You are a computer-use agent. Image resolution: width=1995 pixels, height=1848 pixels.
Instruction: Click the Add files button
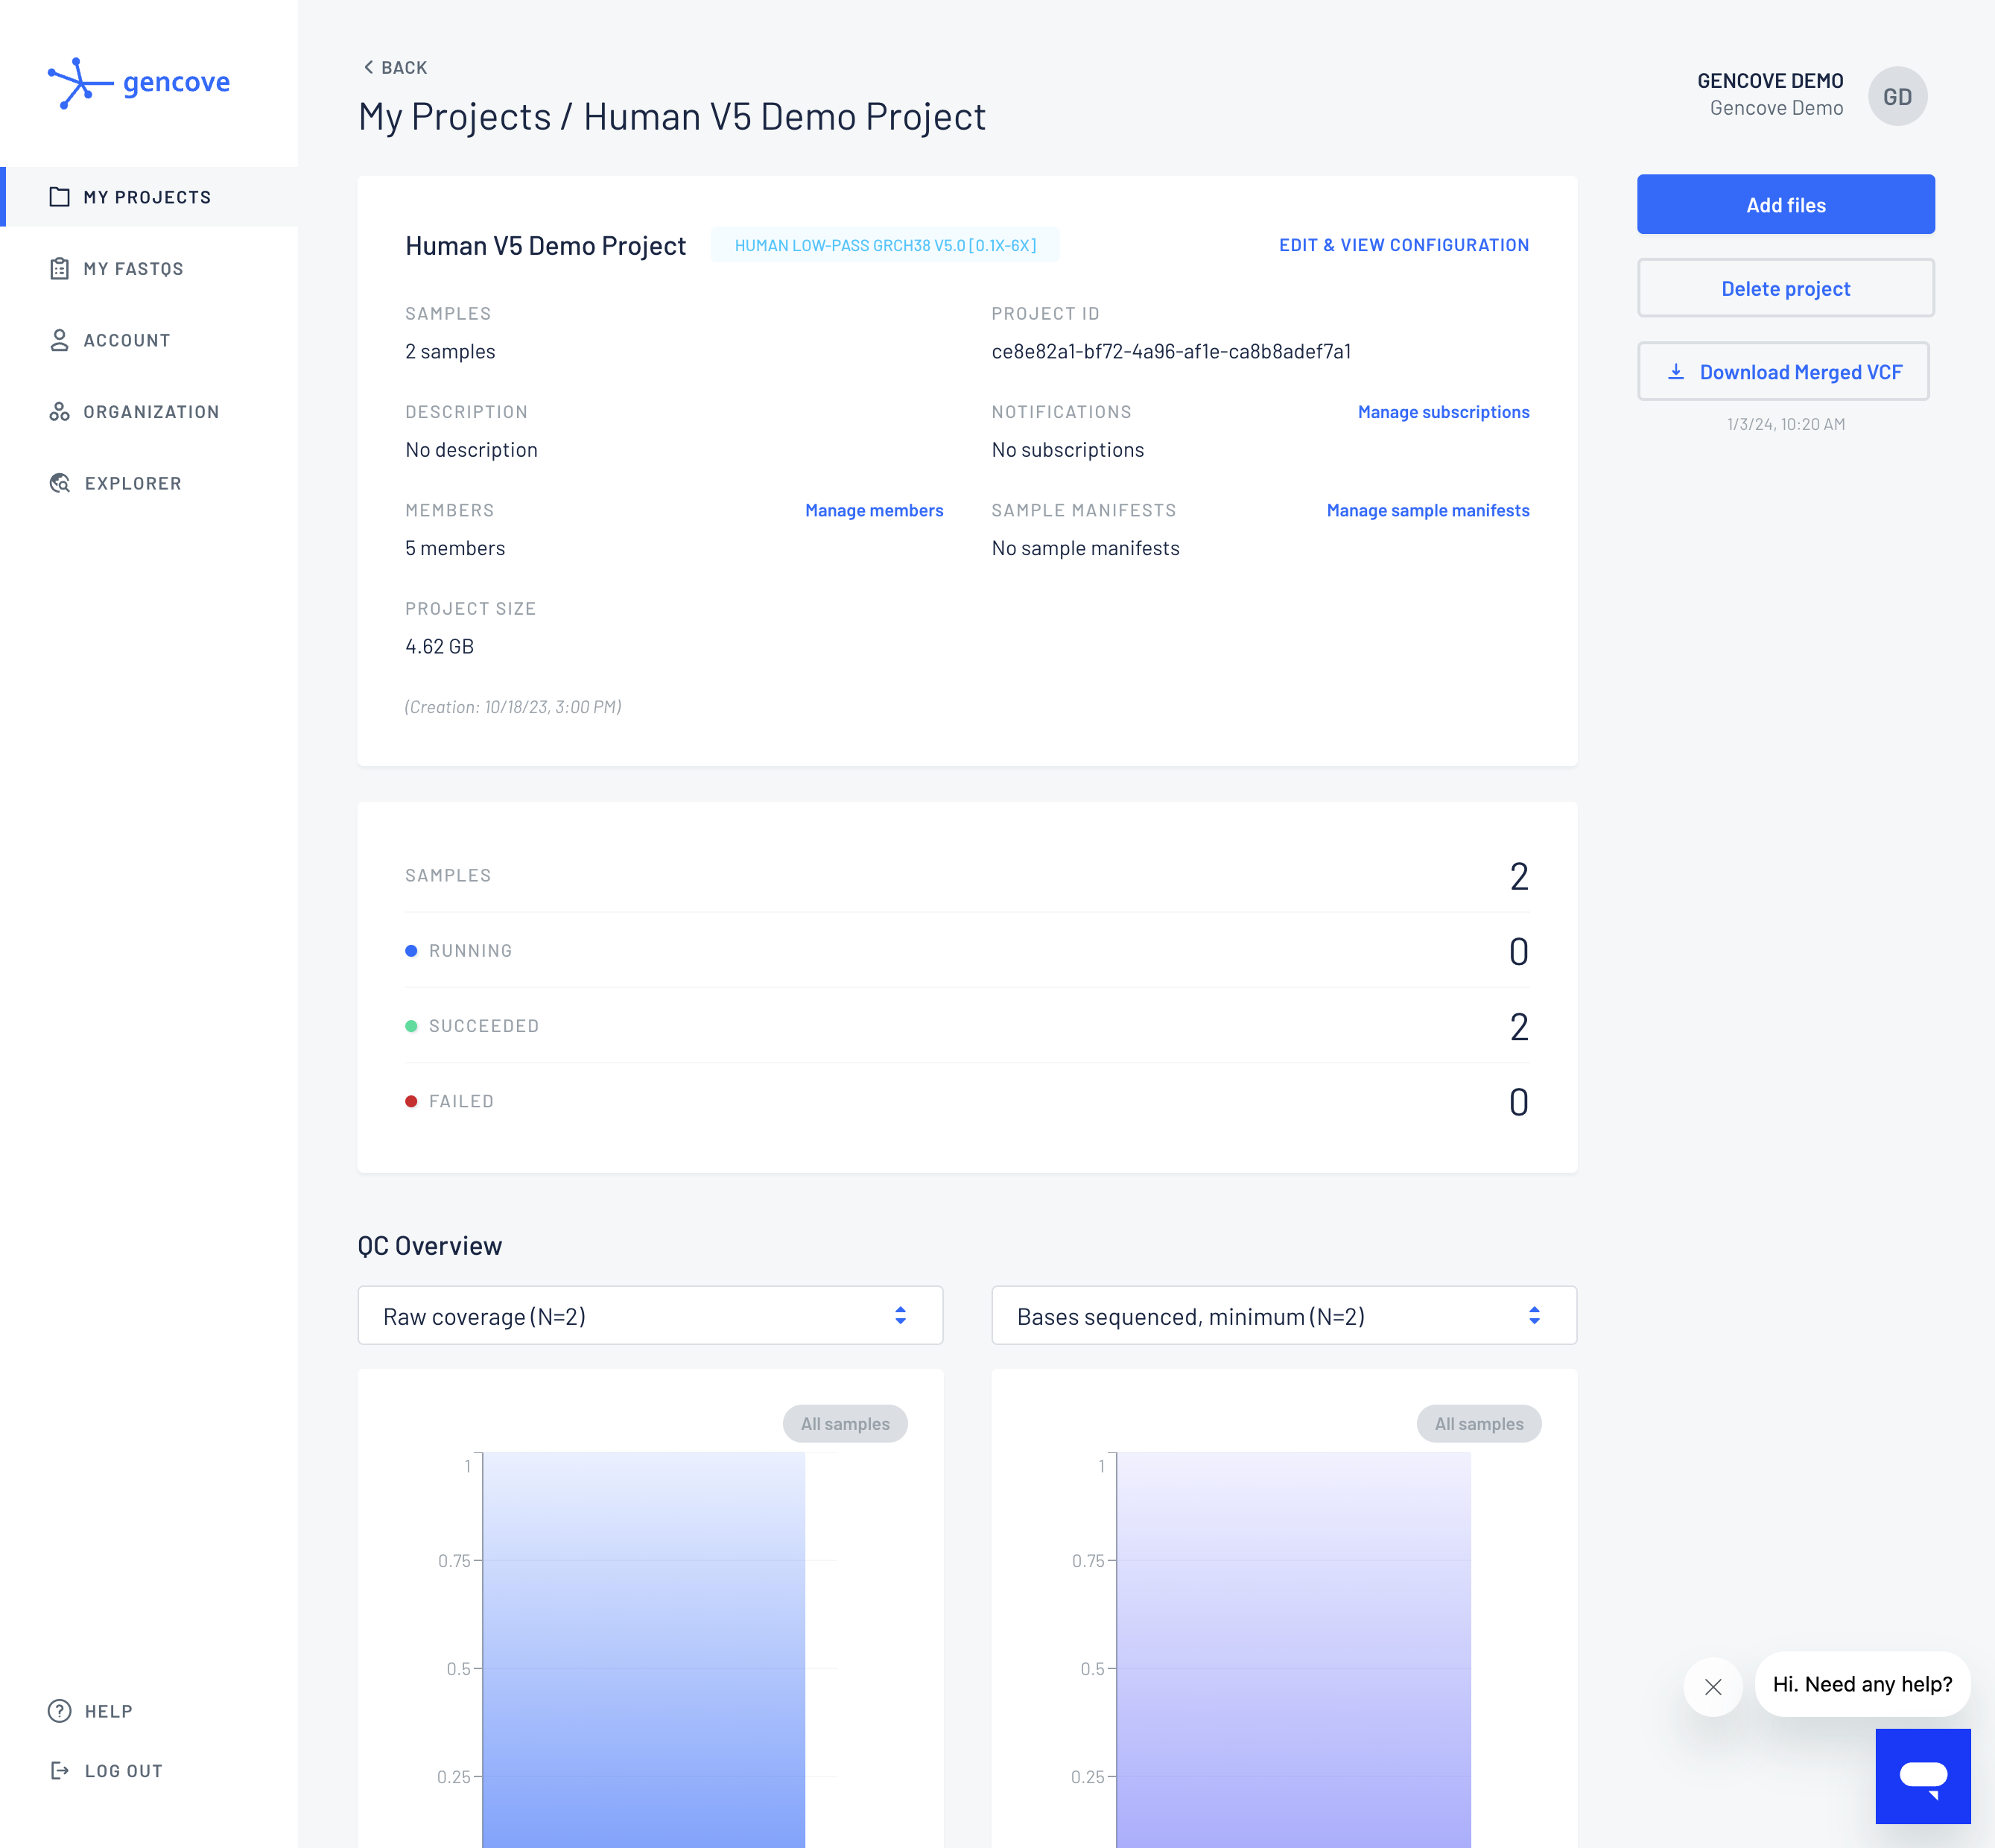(1785, 205)
